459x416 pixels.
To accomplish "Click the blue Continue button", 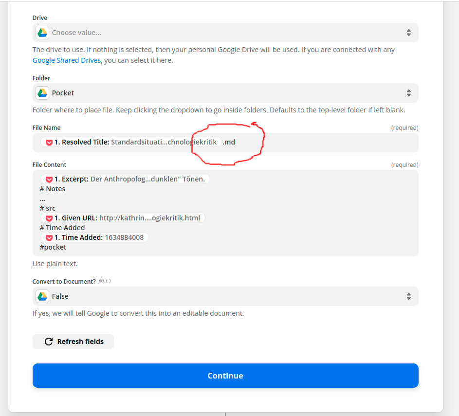I will pos(225,376).
